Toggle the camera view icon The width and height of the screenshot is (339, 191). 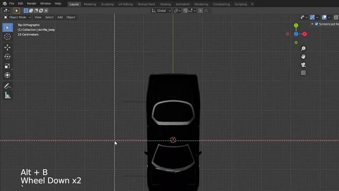[x=303, y=65]
